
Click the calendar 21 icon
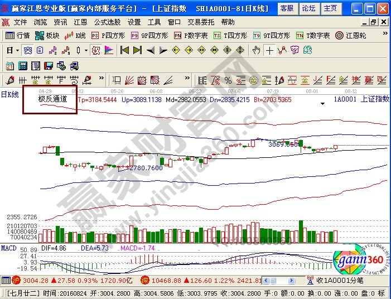tap(10, 66)
